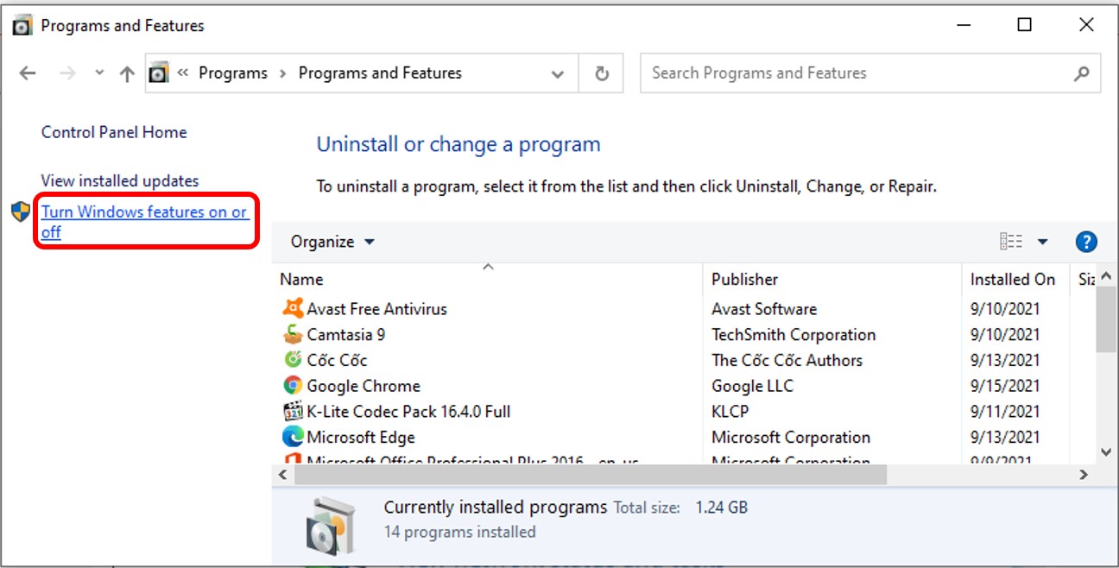Open the address bar history dropdown

pos(557,73)
